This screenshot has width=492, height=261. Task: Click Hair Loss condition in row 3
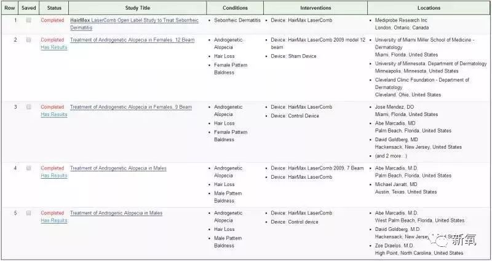tap(224, 123)
